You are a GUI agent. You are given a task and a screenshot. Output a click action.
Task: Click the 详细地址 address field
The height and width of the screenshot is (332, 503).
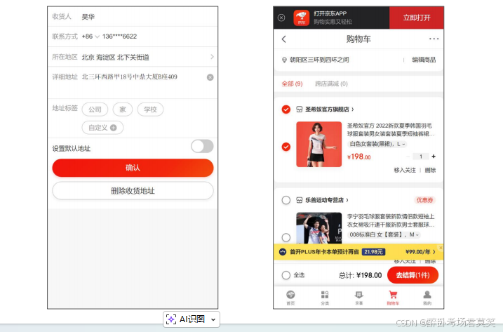(x=130, y=77)
